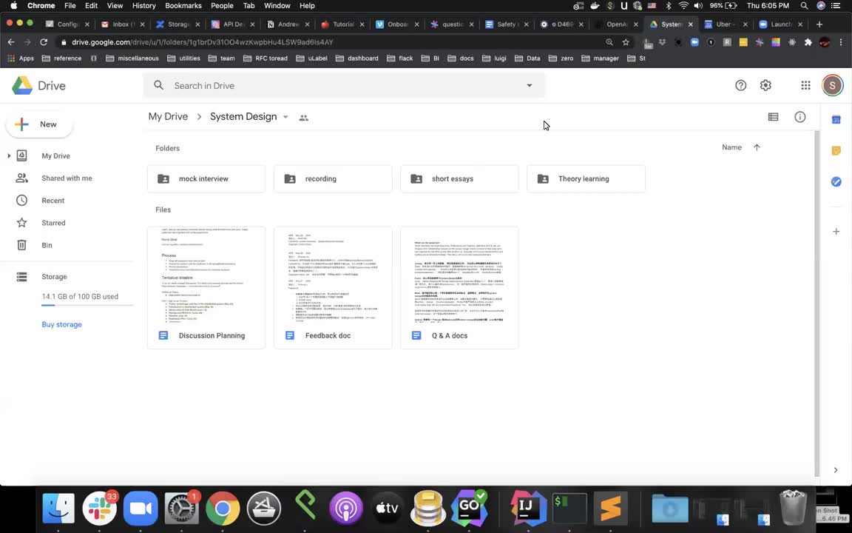Bookmark this page with the star
This screenshot has width=852, height=533.
point(626,42)
